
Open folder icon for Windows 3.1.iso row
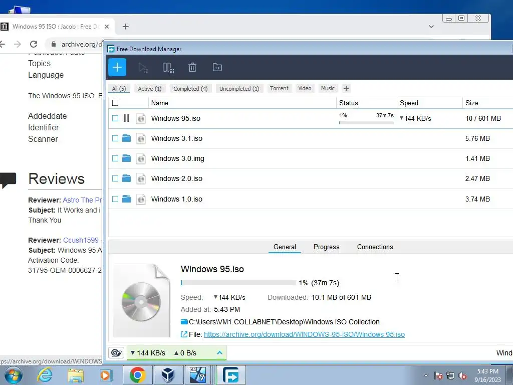(x=127, y=138)
